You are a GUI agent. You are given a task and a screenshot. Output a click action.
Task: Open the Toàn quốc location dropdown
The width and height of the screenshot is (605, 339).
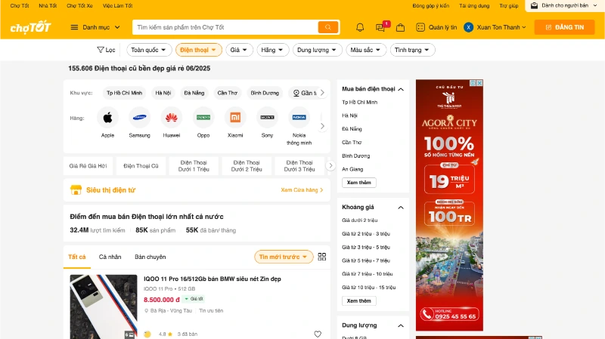[149, 50]
